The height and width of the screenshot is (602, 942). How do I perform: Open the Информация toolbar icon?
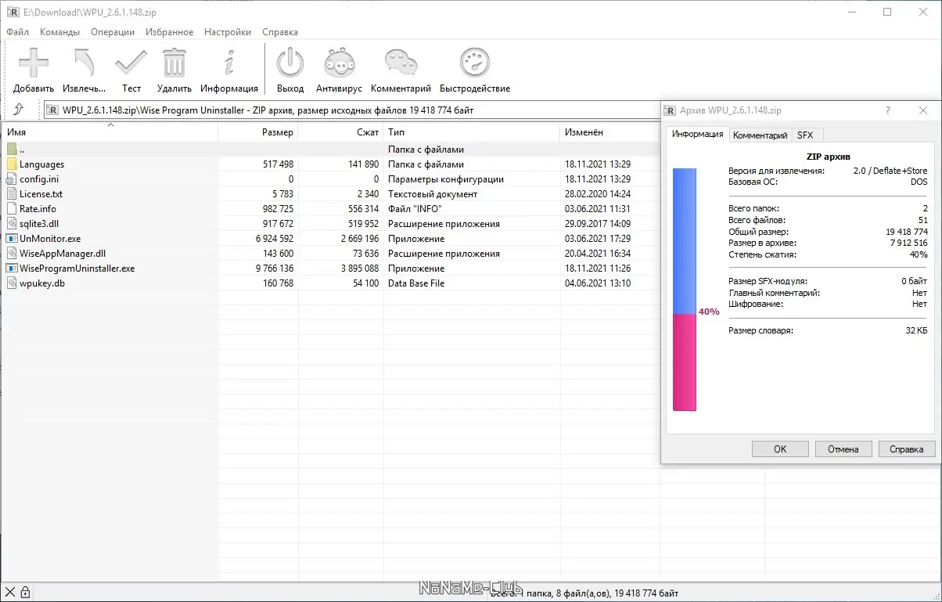[x=229, y=63]
